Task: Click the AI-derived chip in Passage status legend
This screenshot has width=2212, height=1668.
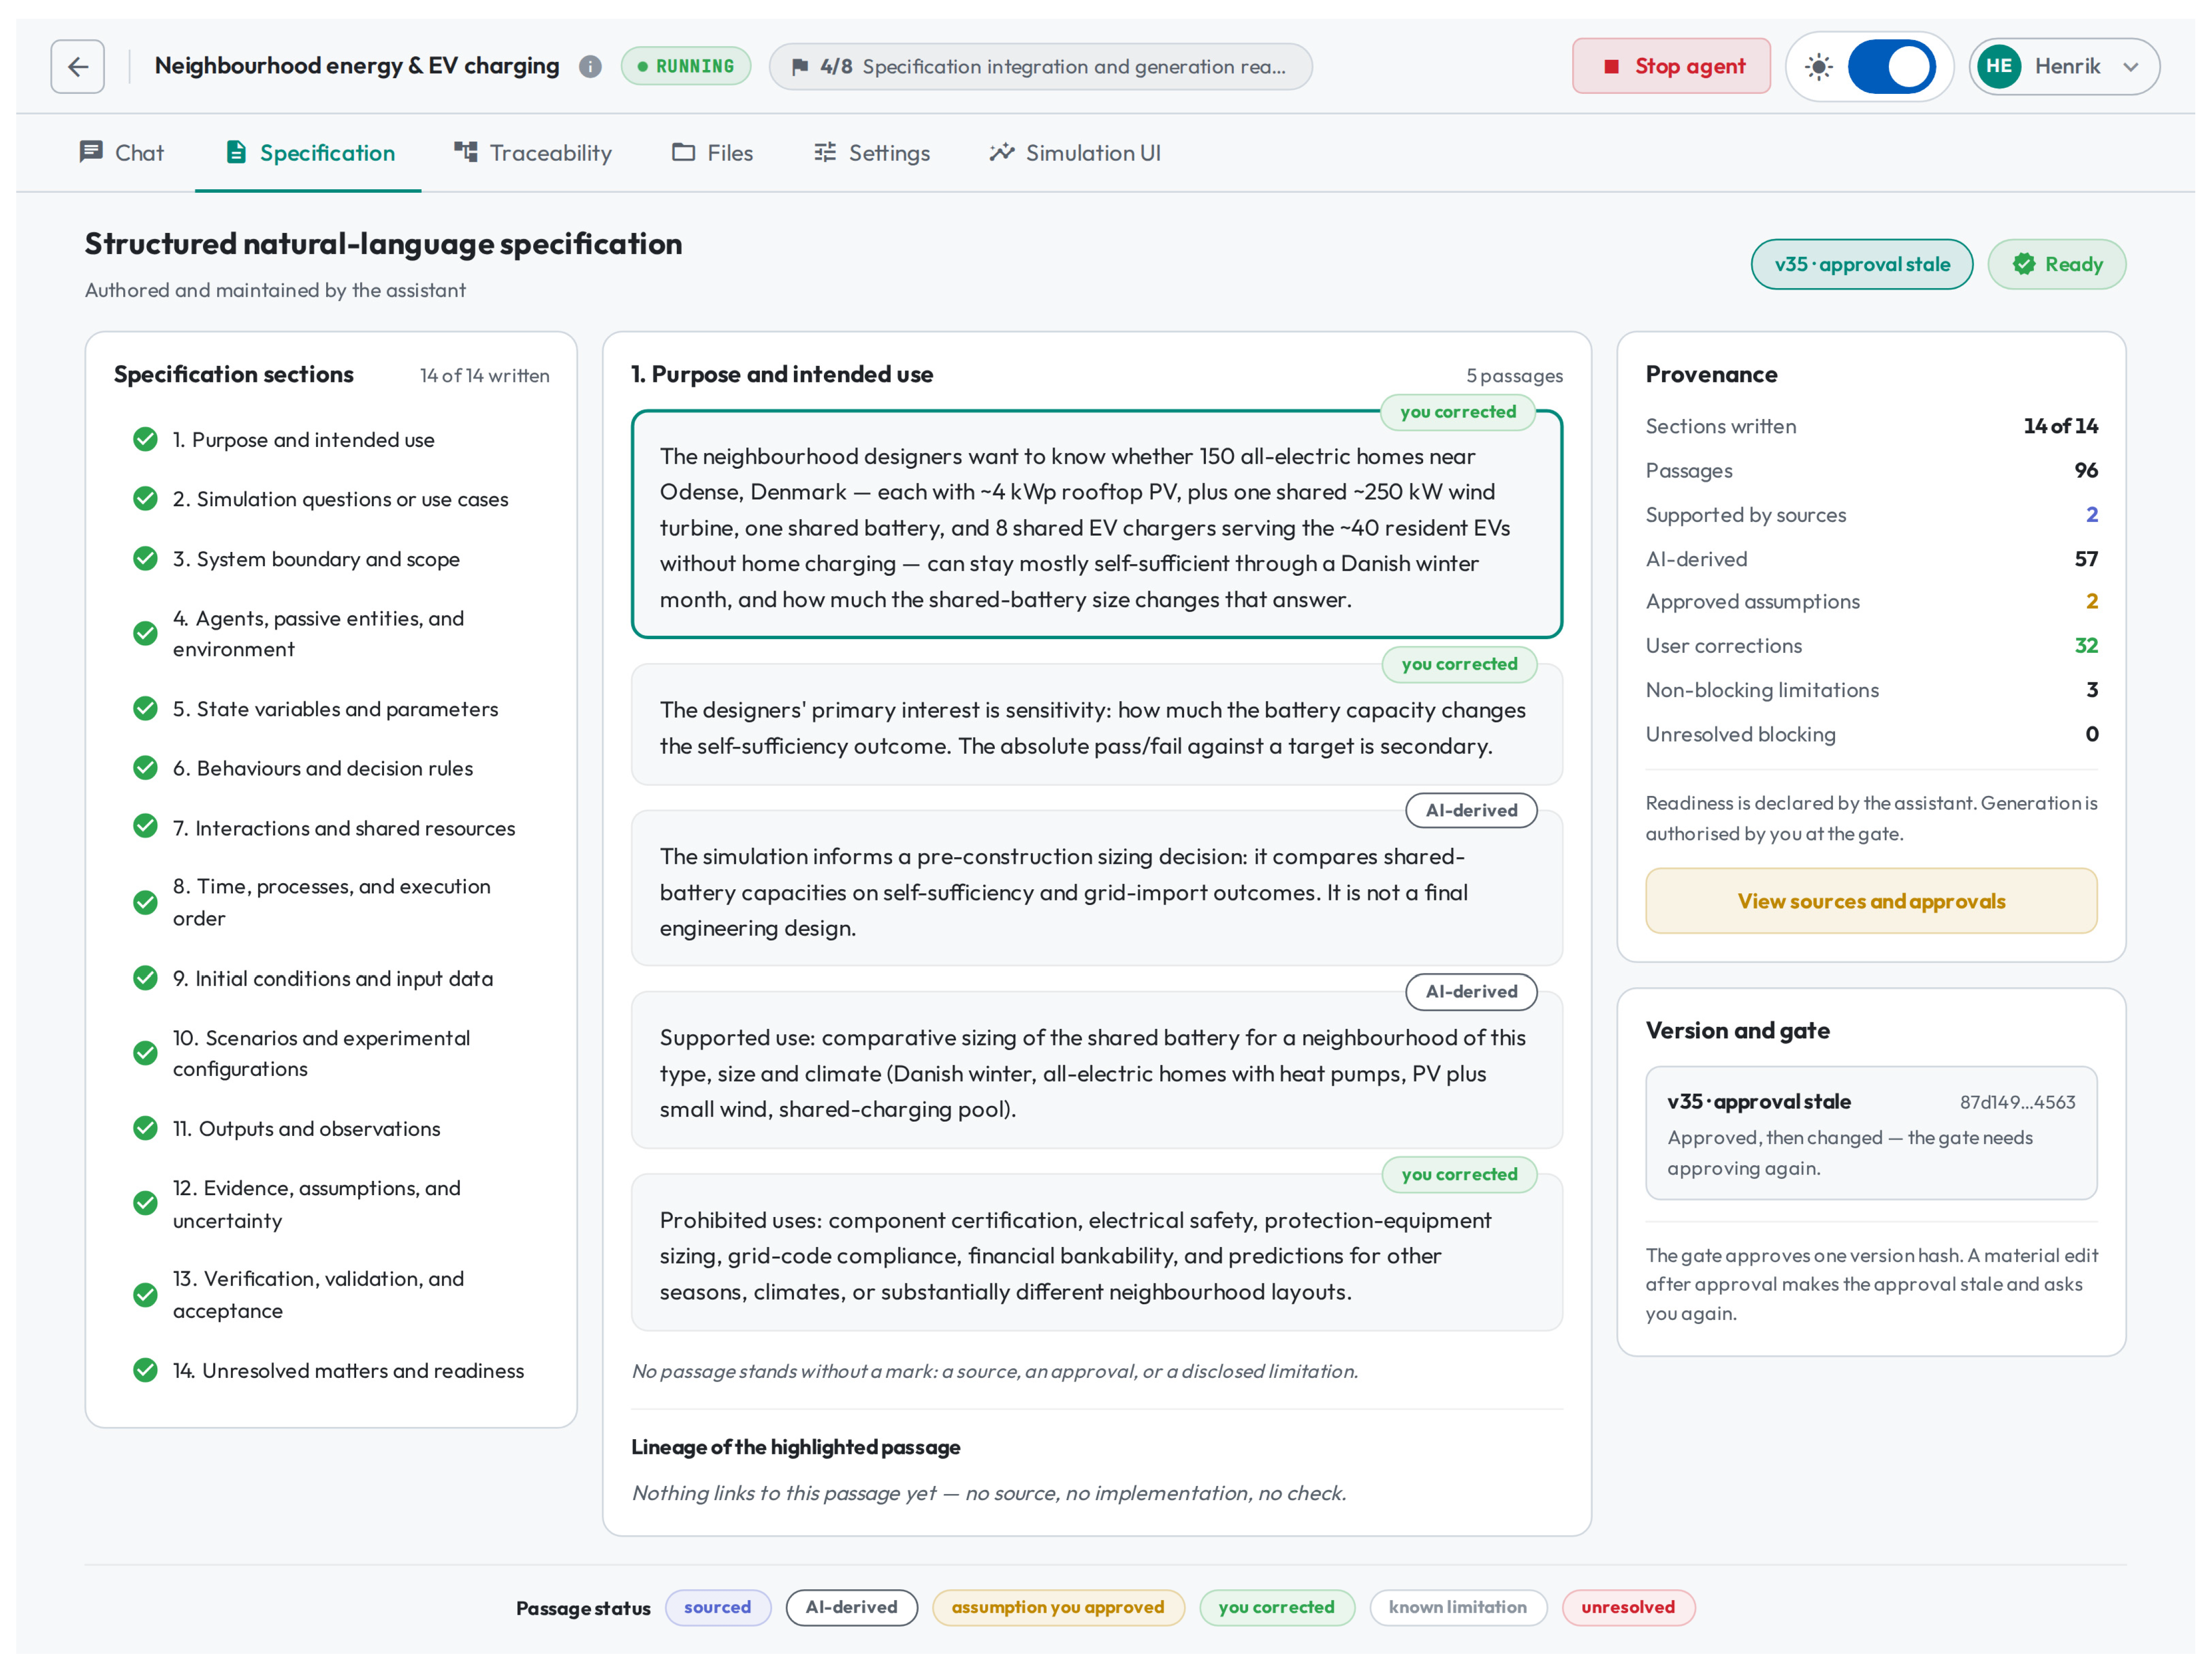Action: 852,1607
